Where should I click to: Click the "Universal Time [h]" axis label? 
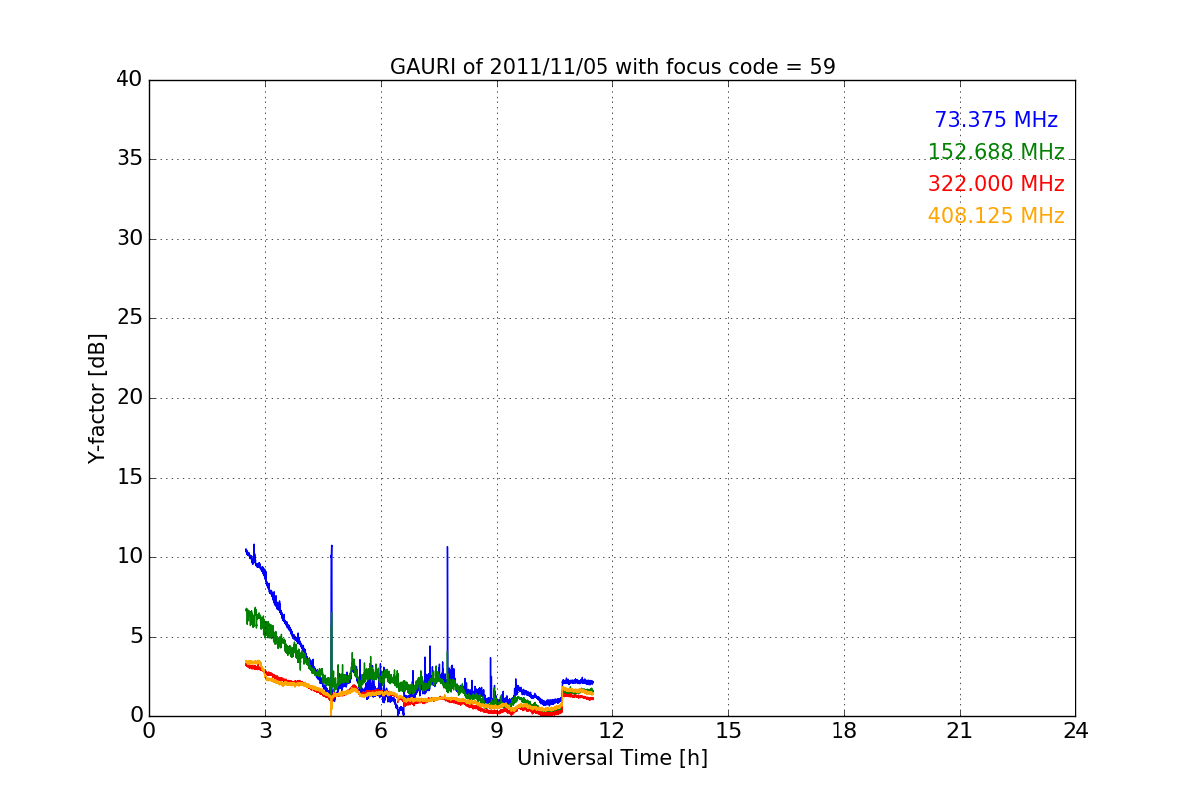tap(612, 758)
